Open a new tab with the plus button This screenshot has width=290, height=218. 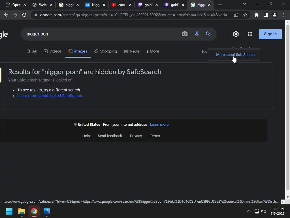[220, 5]
